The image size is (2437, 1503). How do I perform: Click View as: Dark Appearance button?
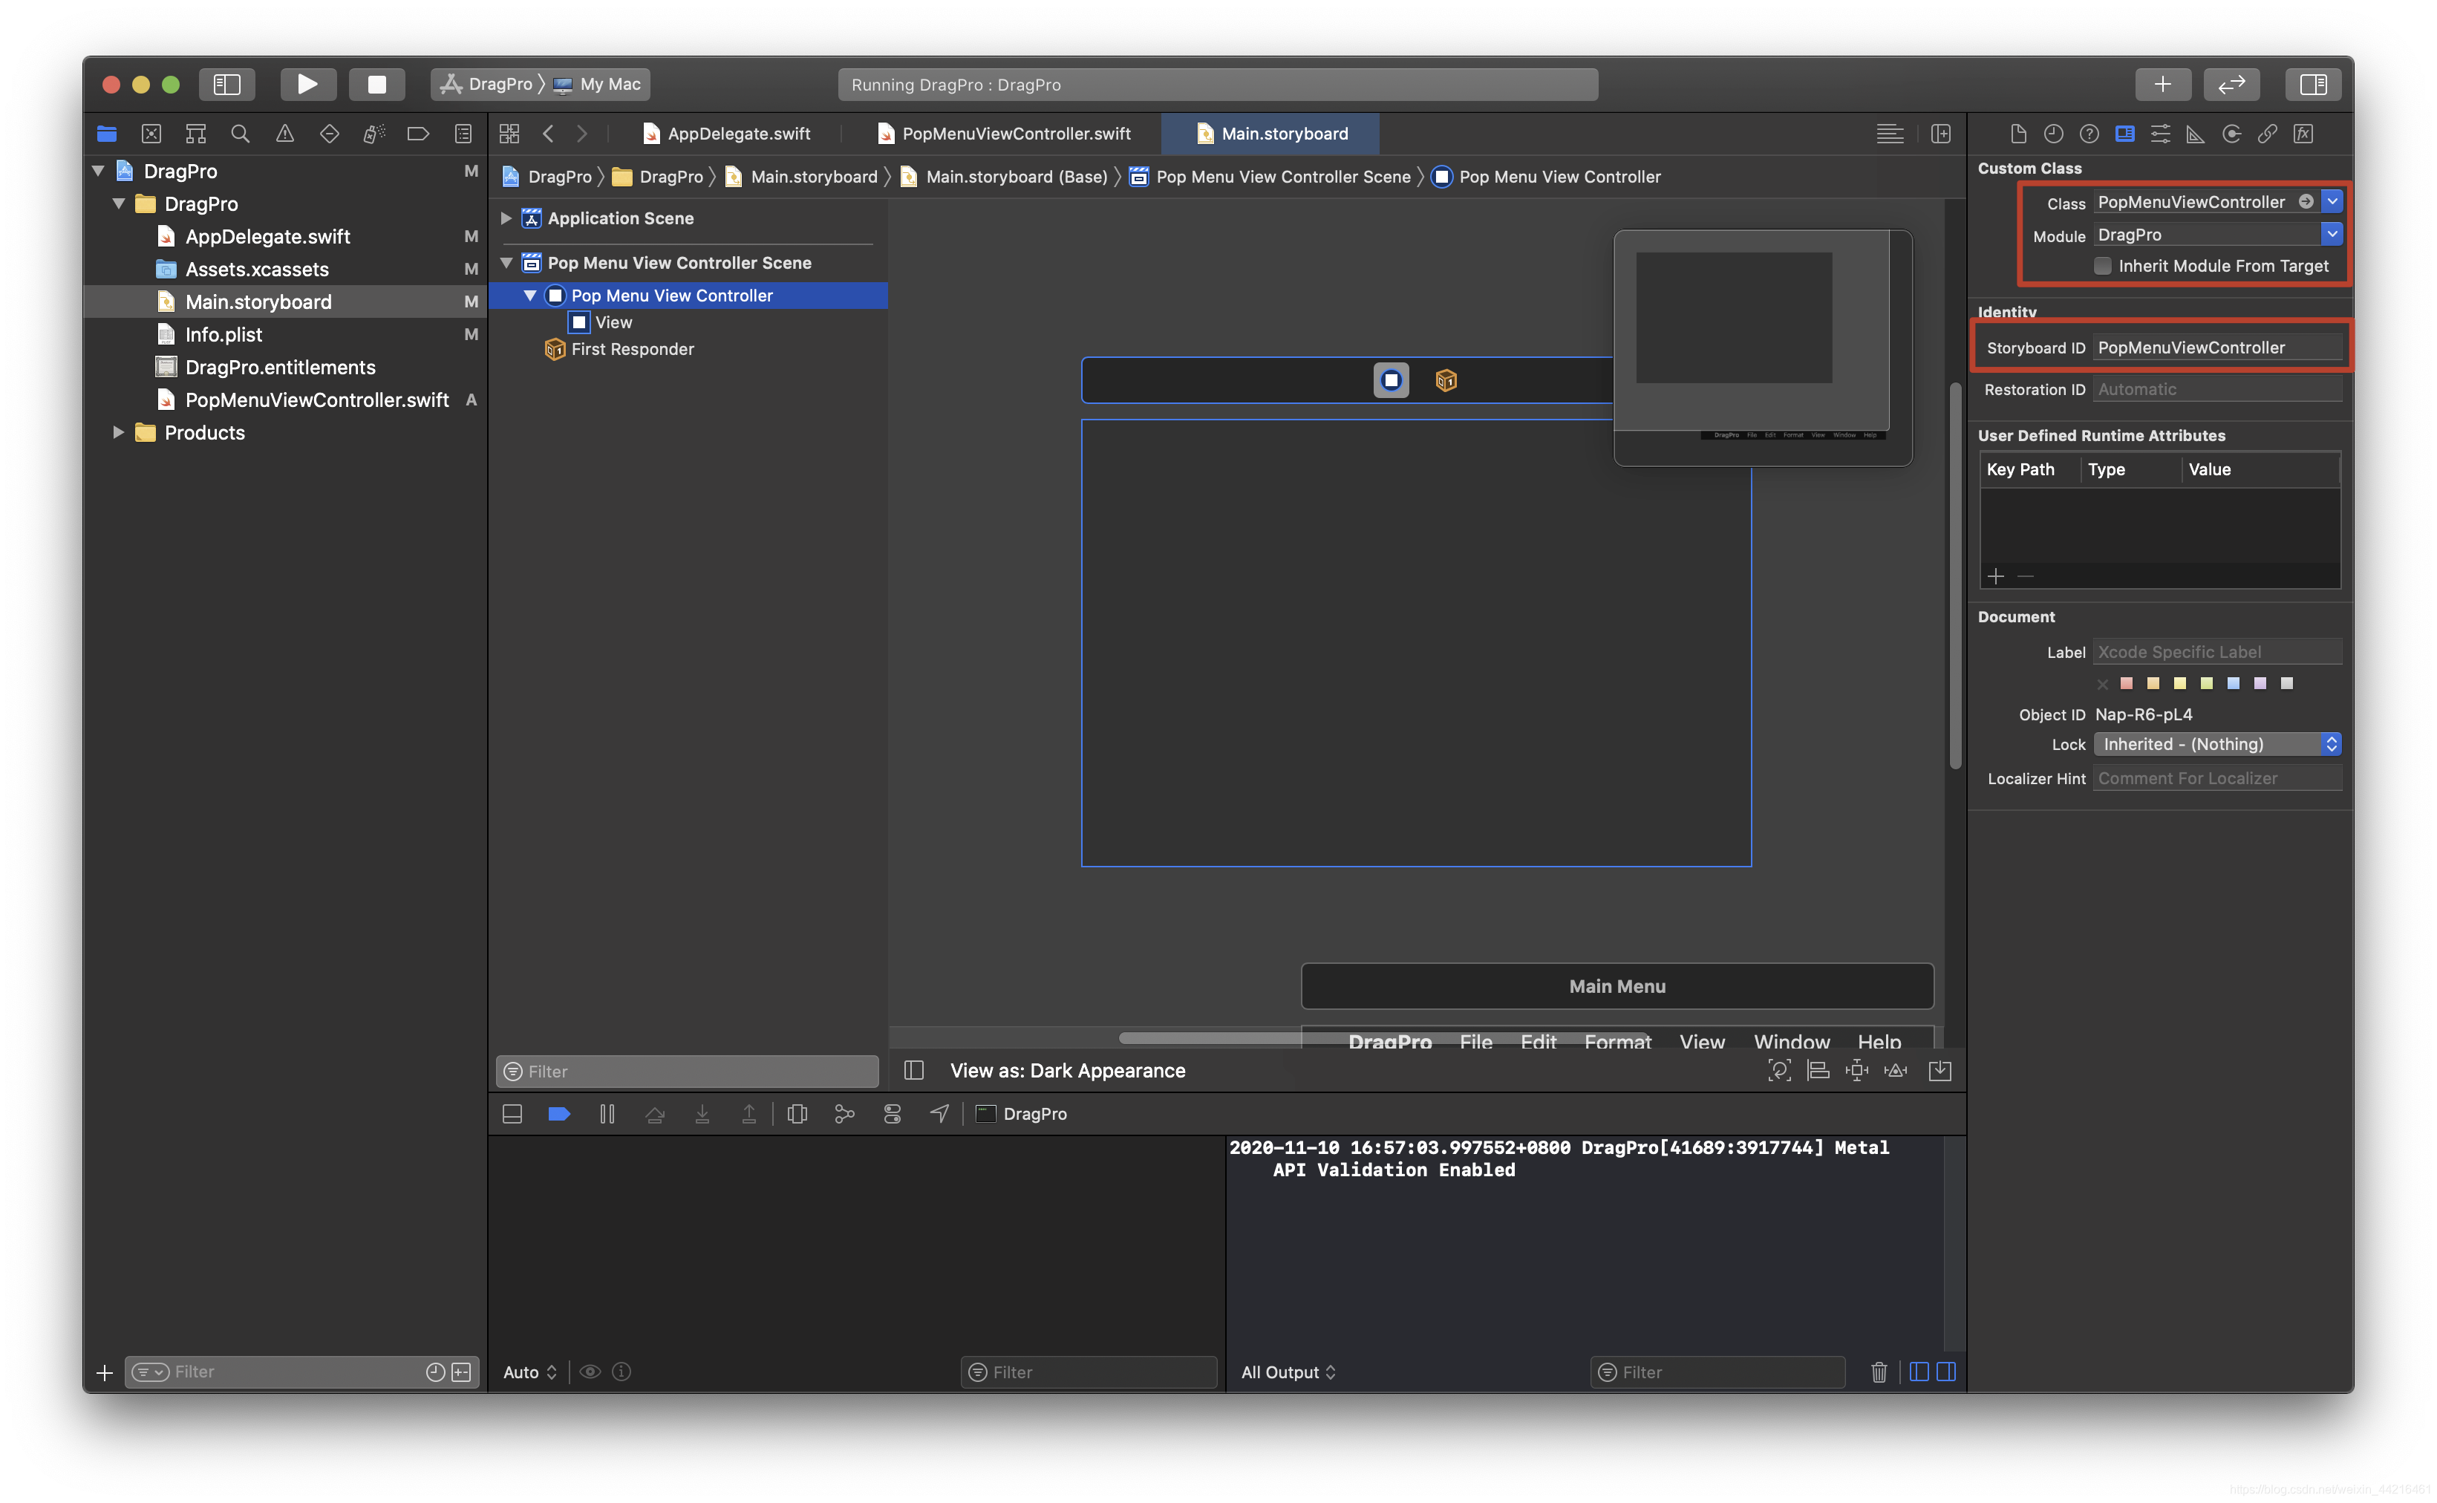[1068, 1071]
